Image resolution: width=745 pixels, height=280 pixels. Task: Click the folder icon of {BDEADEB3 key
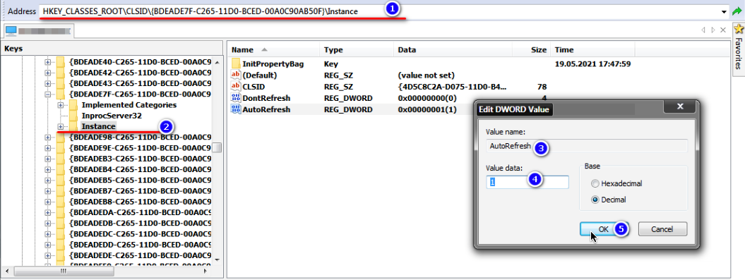(x=60, y=159)
